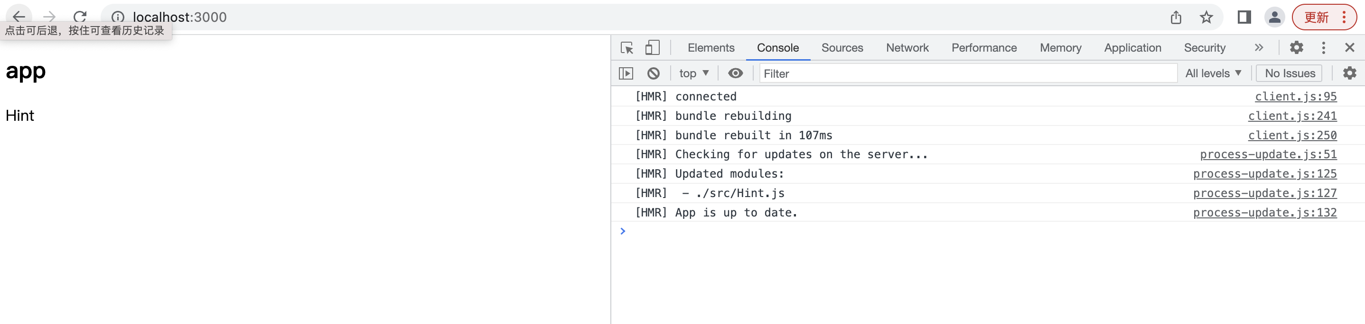Click the '[HMR] connected' log message
Image resolution: width=1365 pixels, height=324 pixels.
[686, 97]
